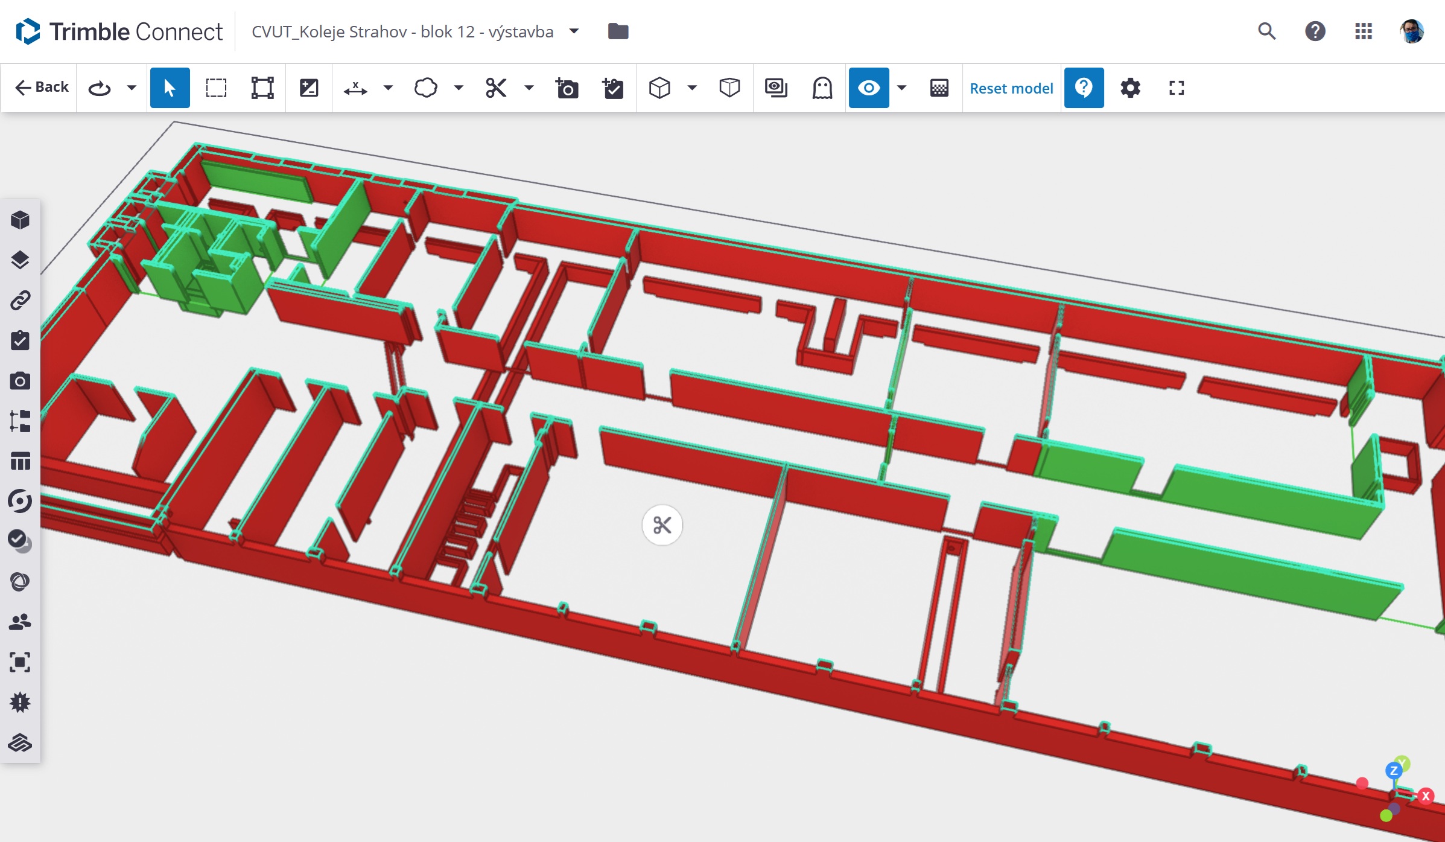The height and width of the screenshot is (842, 1445).
Task: Toggle the eye visibility button
Action: click(868, 89)
